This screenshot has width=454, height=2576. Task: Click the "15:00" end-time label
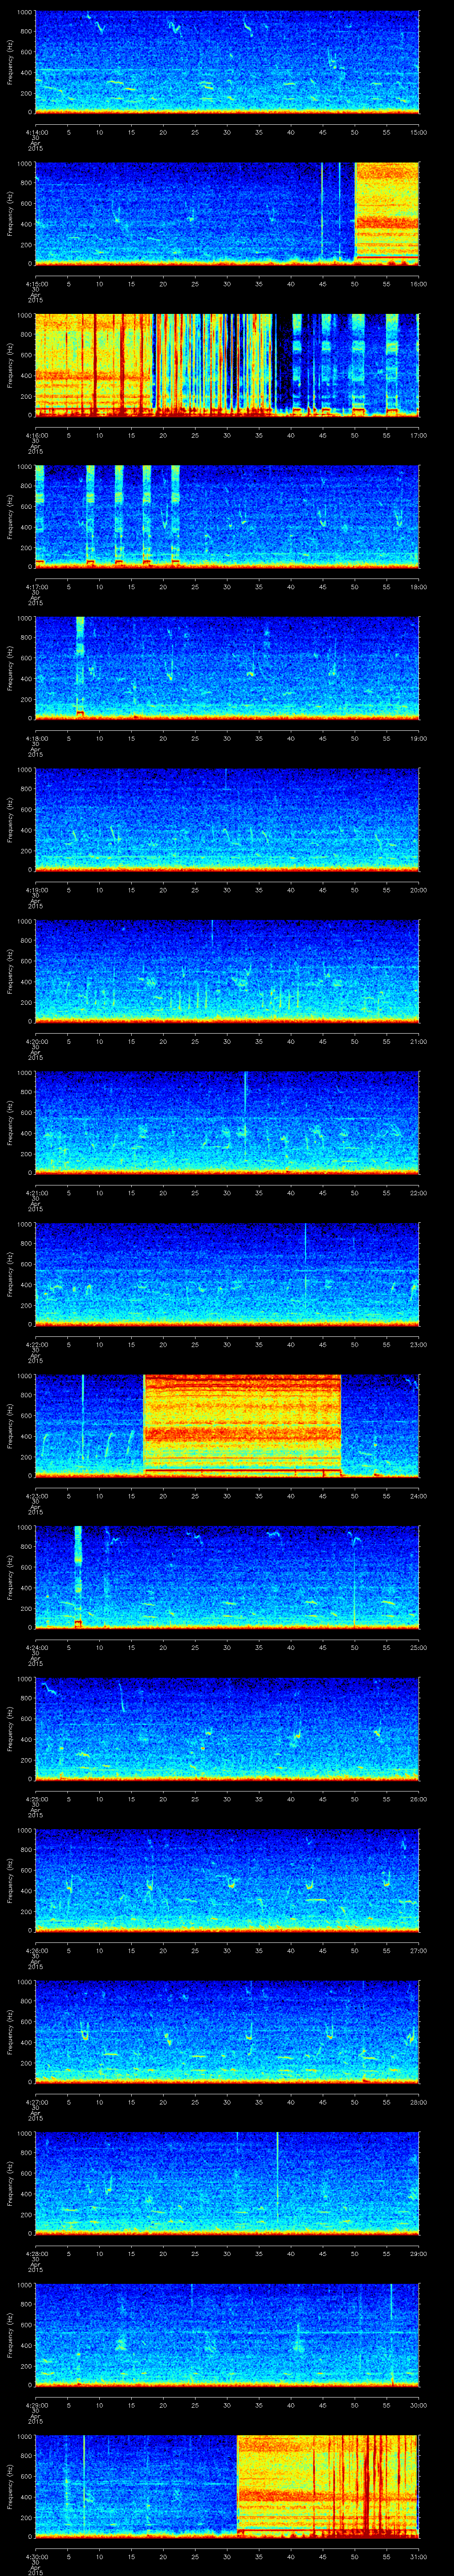point(418,132)
